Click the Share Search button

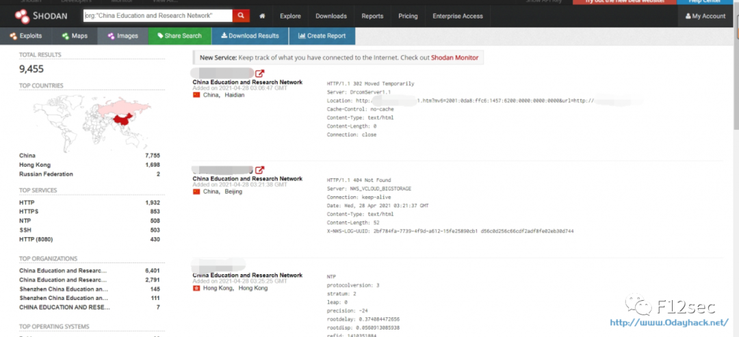click(x=179, y=36)
